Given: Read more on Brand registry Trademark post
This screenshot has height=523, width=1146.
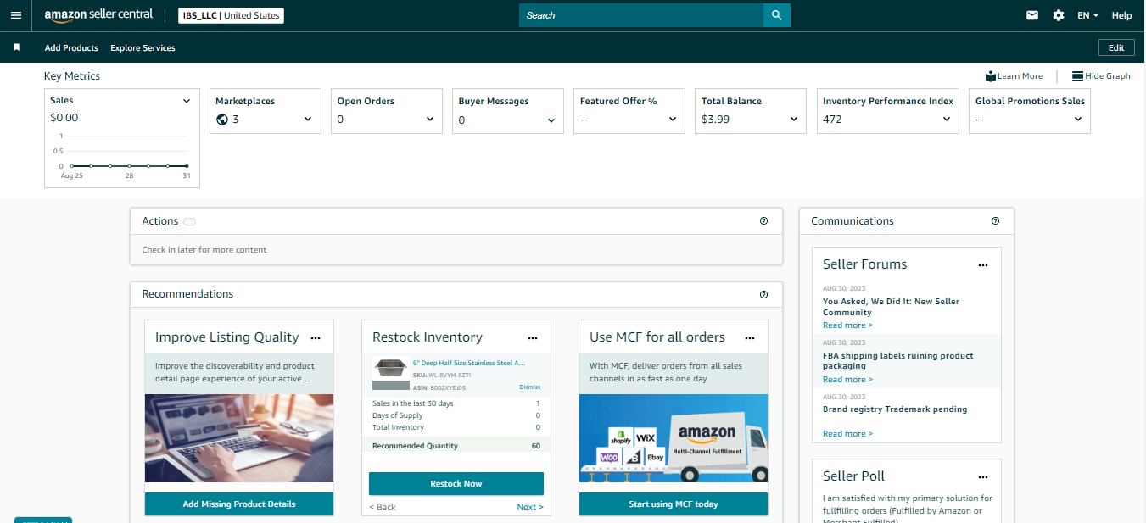Looking at the screenshot, I should 847,434.
